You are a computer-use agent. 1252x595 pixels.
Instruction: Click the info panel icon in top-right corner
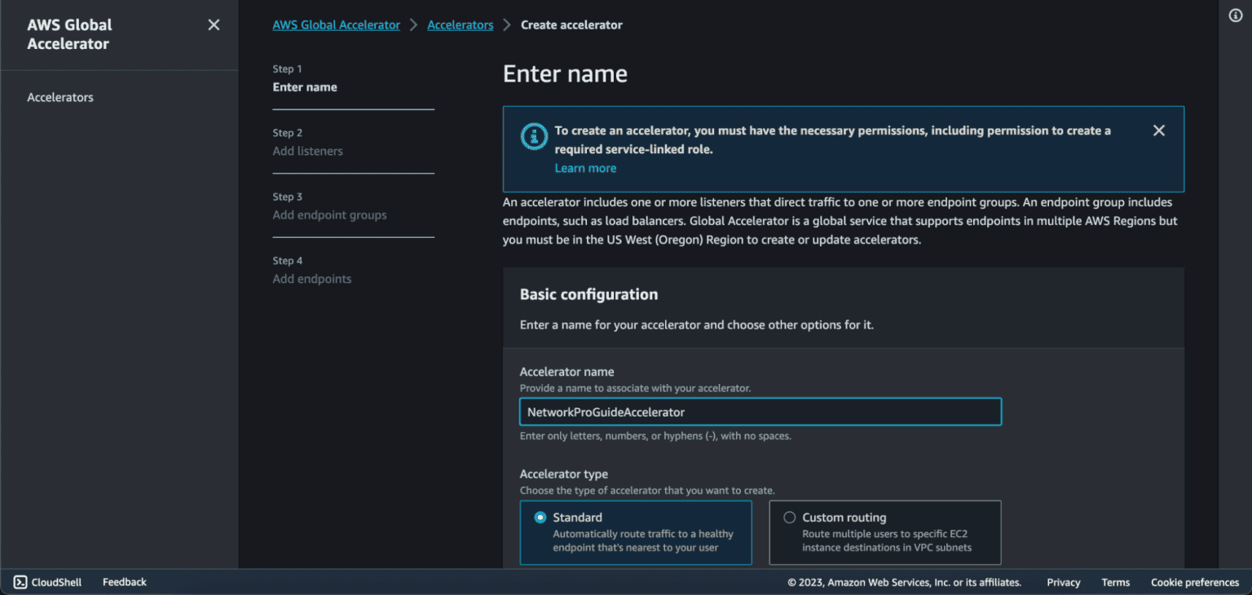pyautogui.click(x=1236, y=15)
